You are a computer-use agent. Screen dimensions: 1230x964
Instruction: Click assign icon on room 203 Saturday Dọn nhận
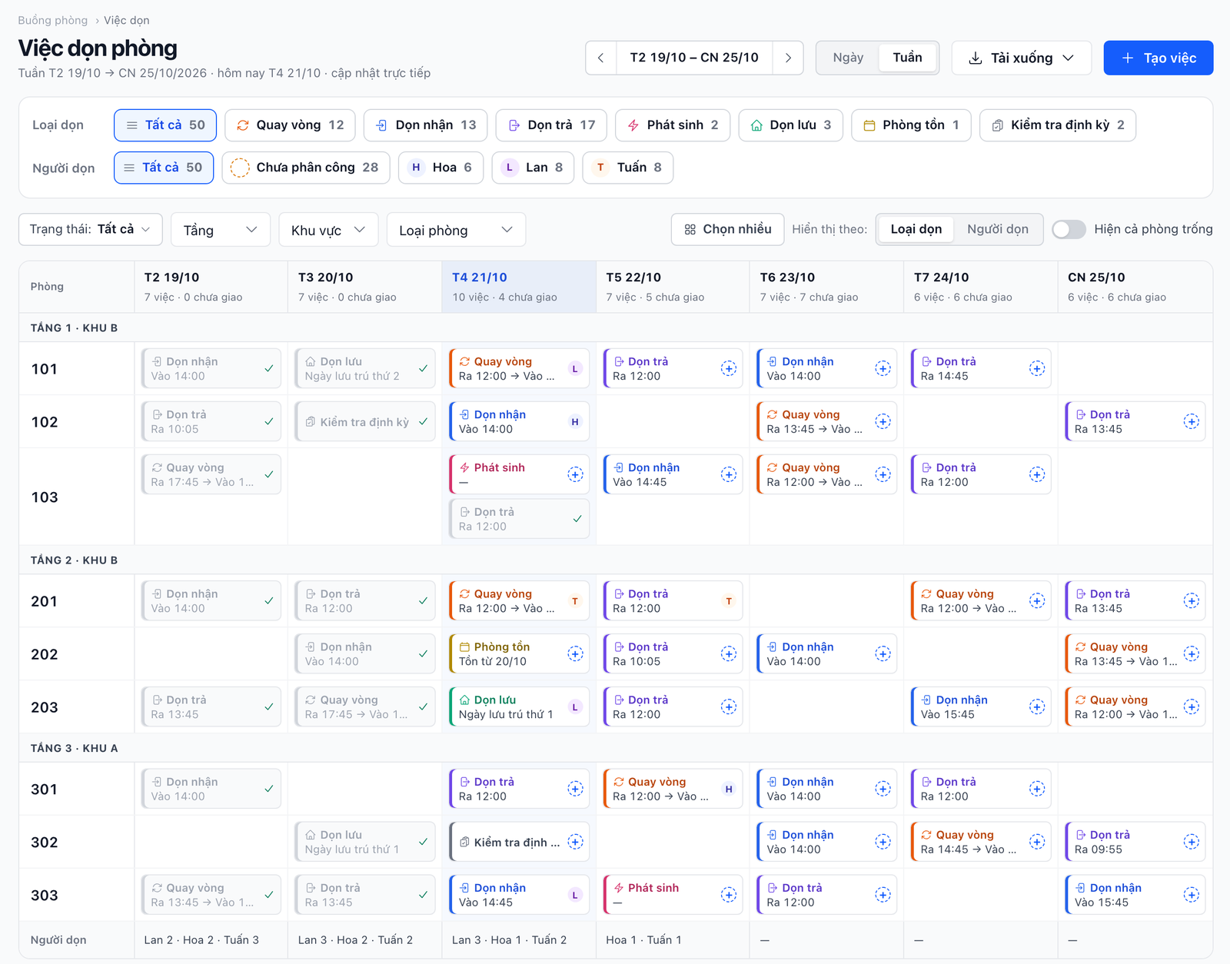[x=1037, y=707]
